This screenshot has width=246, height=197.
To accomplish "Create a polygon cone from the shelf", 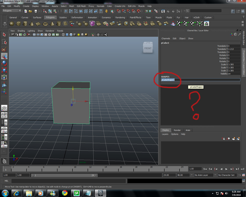I will (32, 24).
